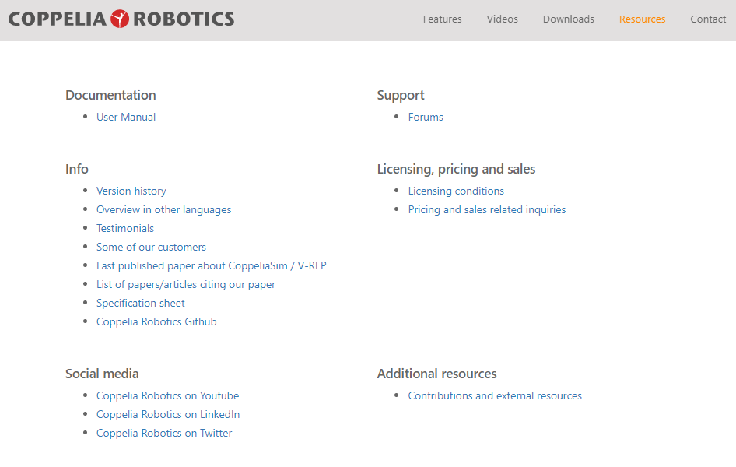
Task: Visit the Forums support link
Action: pyautogui.click(x=426, y=117)
